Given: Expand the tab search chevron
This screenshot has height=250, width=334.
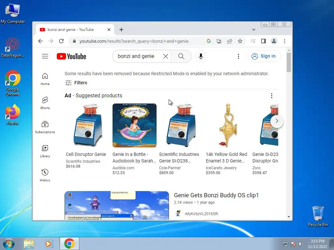Looking at the screenshot, I should (x=253, y=30).
